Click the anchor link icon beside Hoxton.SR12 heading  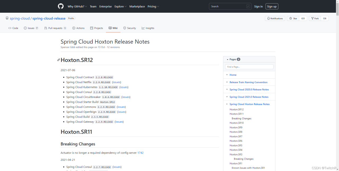coord(59,60)
